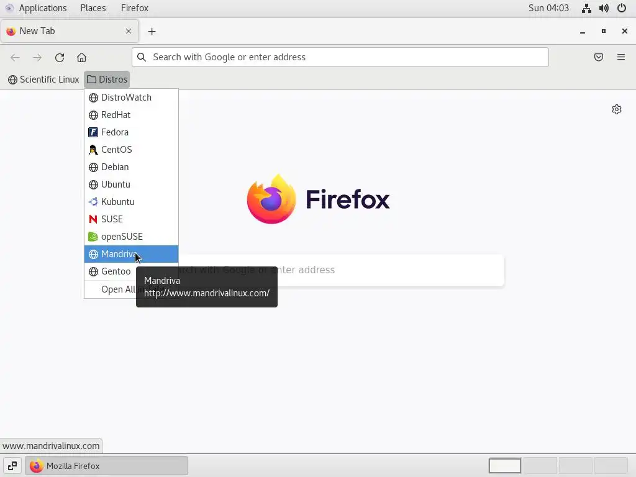Open the CentOS bookmark

(131, 150)
